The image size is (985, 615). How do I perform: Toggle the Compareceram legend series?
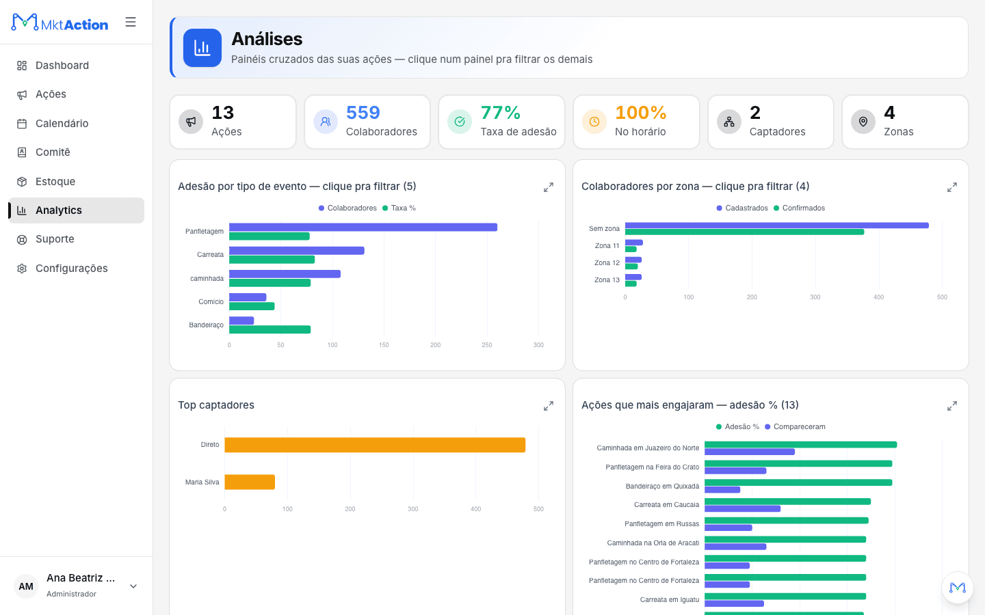click(795, 427)
